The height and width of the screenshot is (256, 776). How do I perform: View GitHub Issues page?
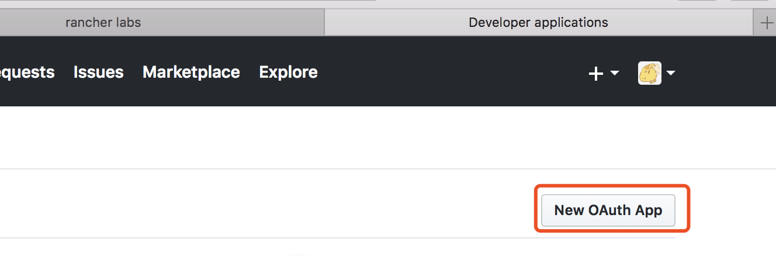pyautogui.click(x=99, y=72)
